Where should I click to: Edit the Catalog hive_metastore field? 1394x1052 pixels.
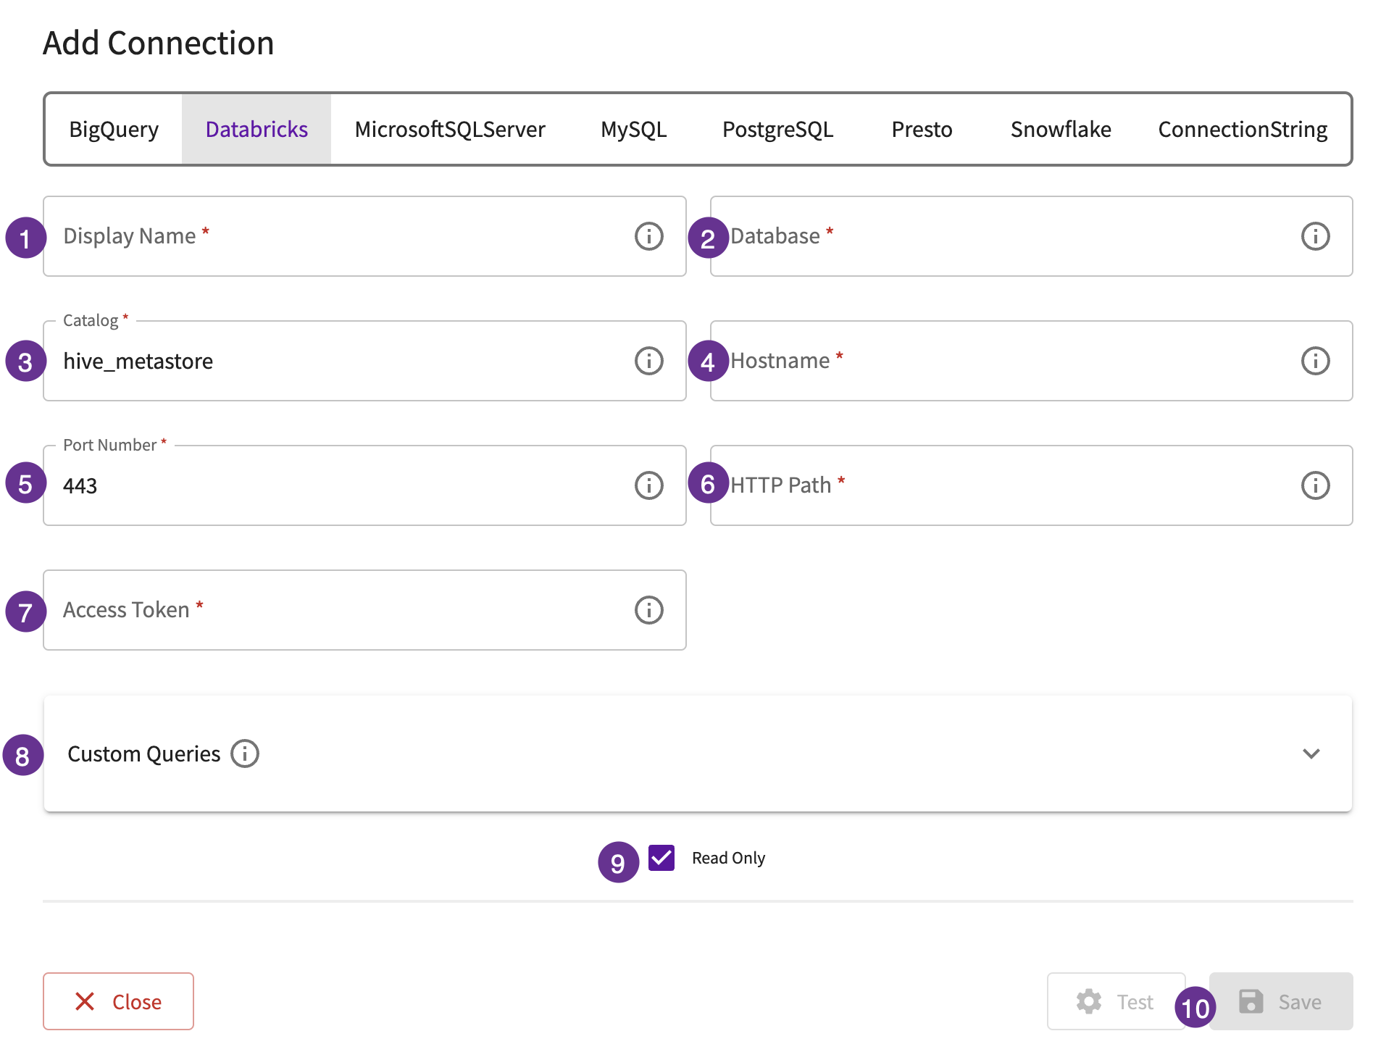click(x=364, y=361)
